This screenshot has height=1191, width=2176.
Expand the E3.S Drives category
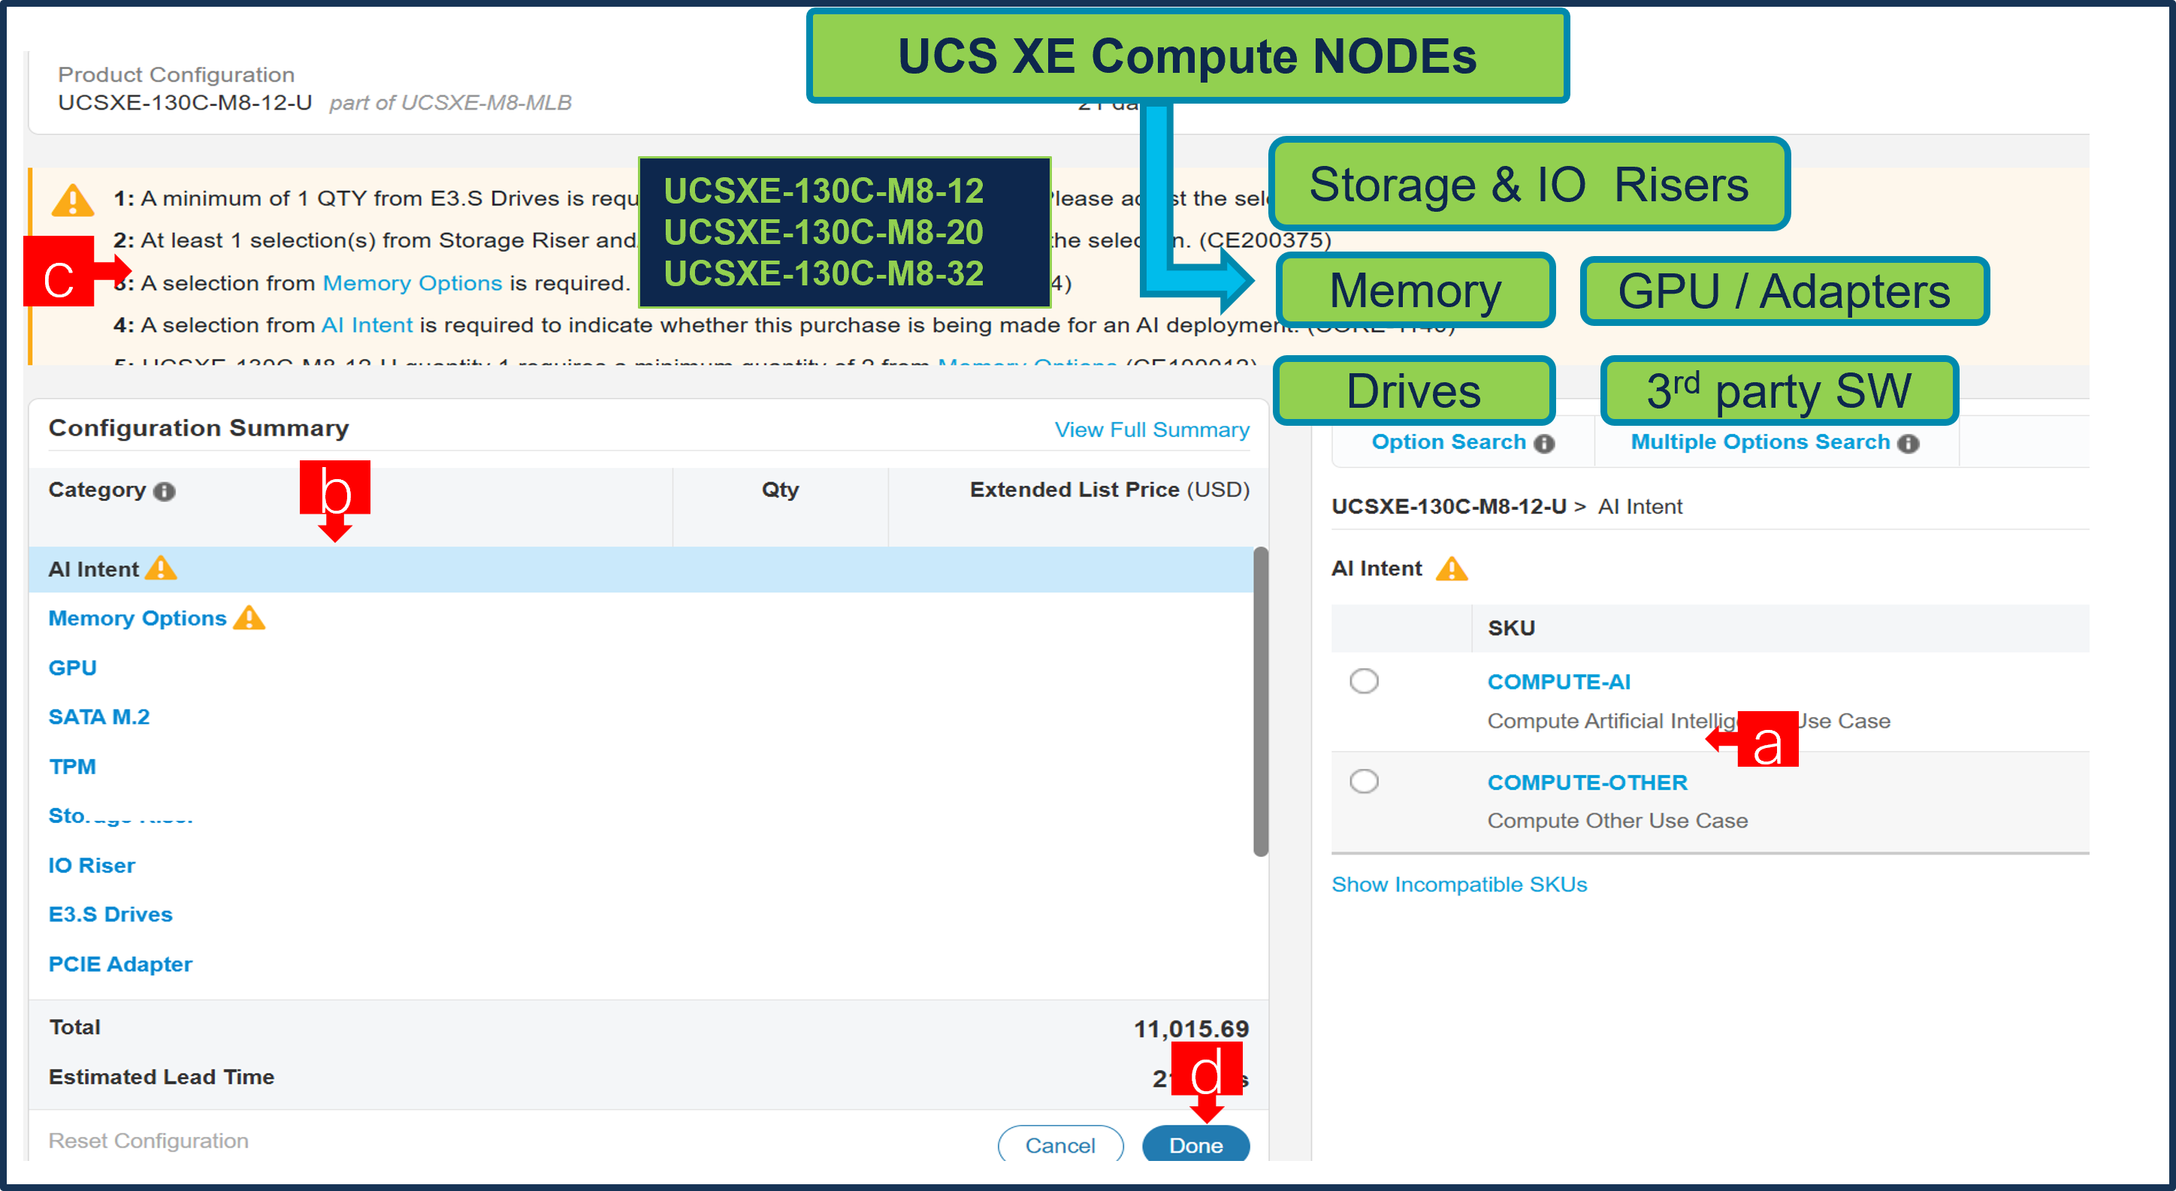(110, 914)
